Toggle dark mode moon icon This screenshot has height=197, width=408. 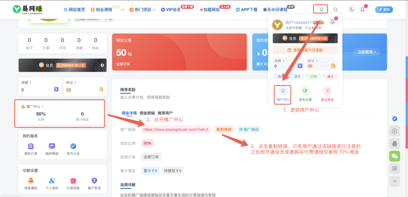coord(352,10)
